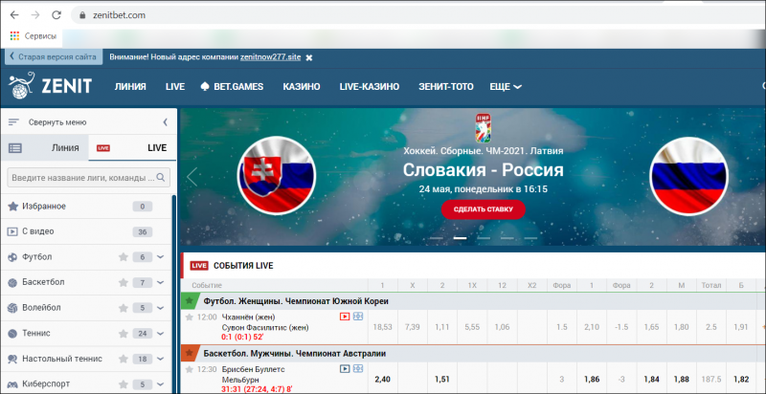Bet on odds 18,53 for Чханнён
This screenshot has width=766, height=394.
[382, 327]
